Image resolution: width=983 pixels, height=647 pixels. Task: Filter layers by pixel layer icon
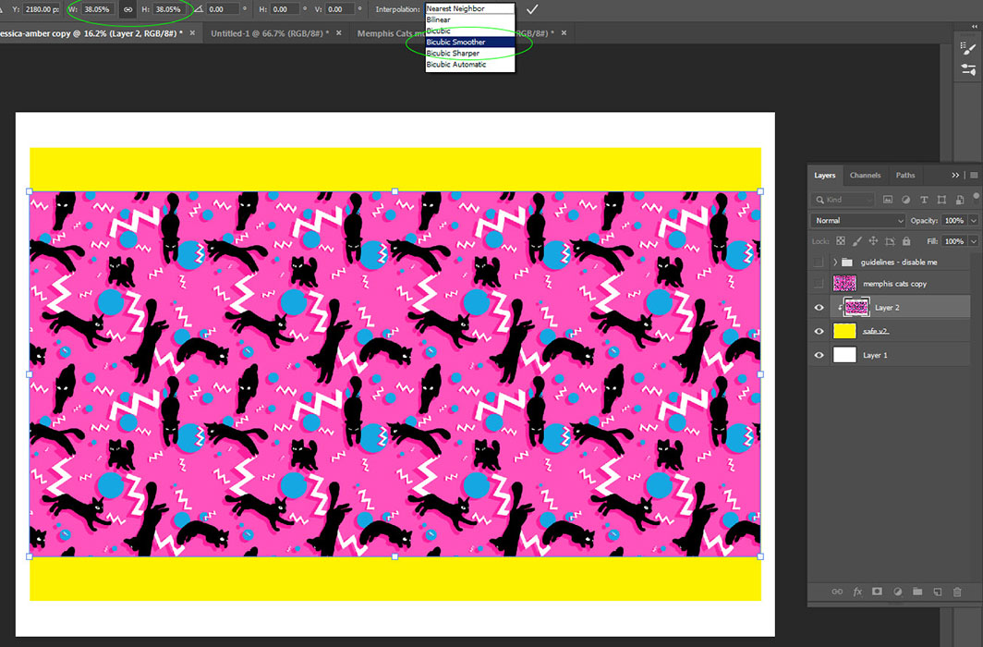887,200
